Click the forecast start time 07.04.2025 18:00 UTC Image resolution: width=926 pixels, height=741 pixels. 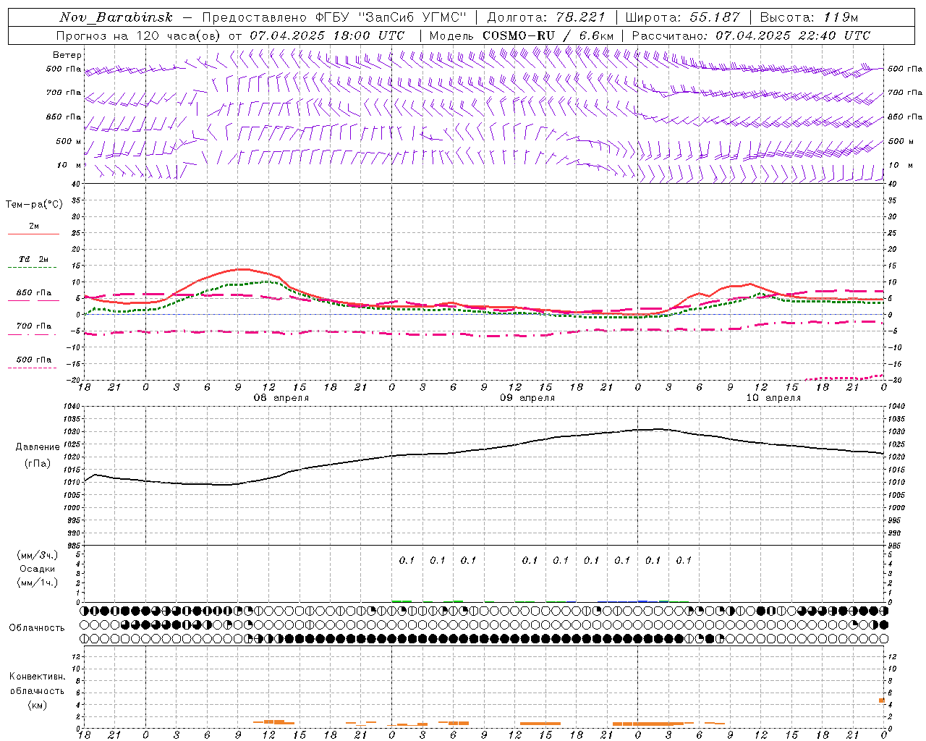click(327, 35)
